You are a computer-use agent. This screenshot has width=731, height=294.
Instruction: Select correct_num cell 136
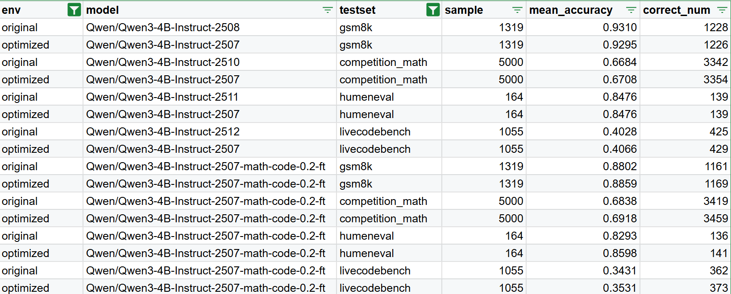(685, 236)
